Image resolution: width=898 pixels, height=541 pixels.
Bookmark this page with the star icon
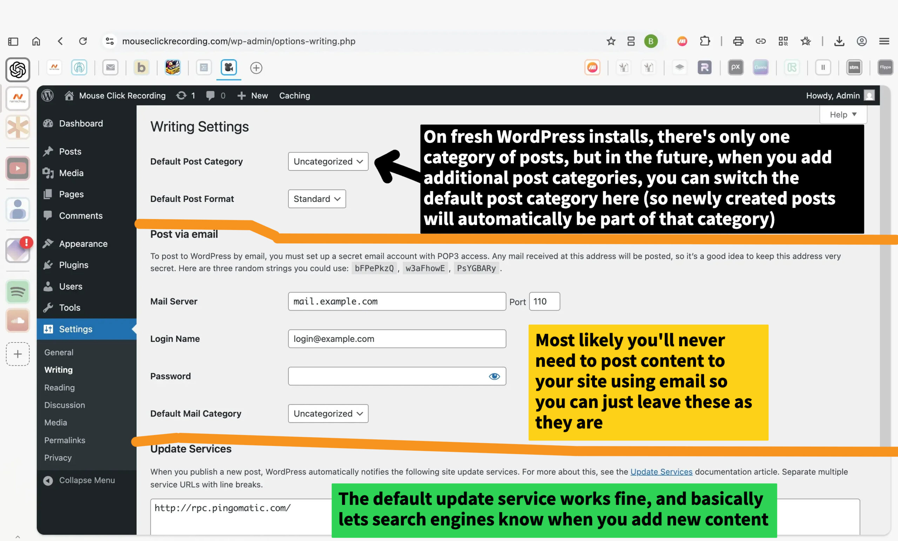(611, 41)
